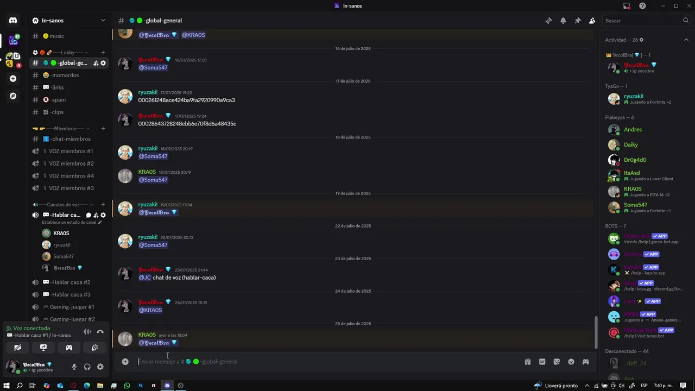Screen dimensions: 695x391
Task: Collapse the Actividad section chevron
Action: pyautogui.click(x=686, y=40)
